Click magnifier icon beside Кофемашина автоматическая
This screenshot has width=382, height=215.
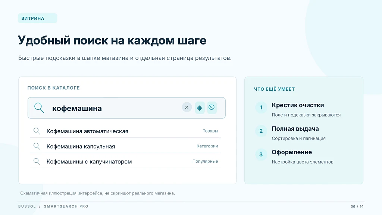[37, 131]
